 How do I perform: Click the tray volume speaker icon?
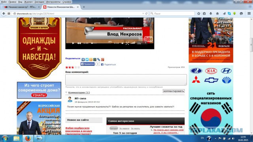click(233, 138)
